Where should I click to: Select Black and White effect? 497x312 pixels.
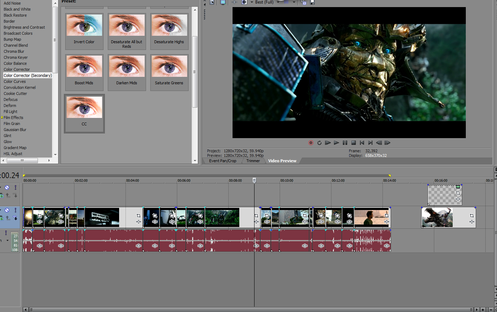[x=17, y=9]
